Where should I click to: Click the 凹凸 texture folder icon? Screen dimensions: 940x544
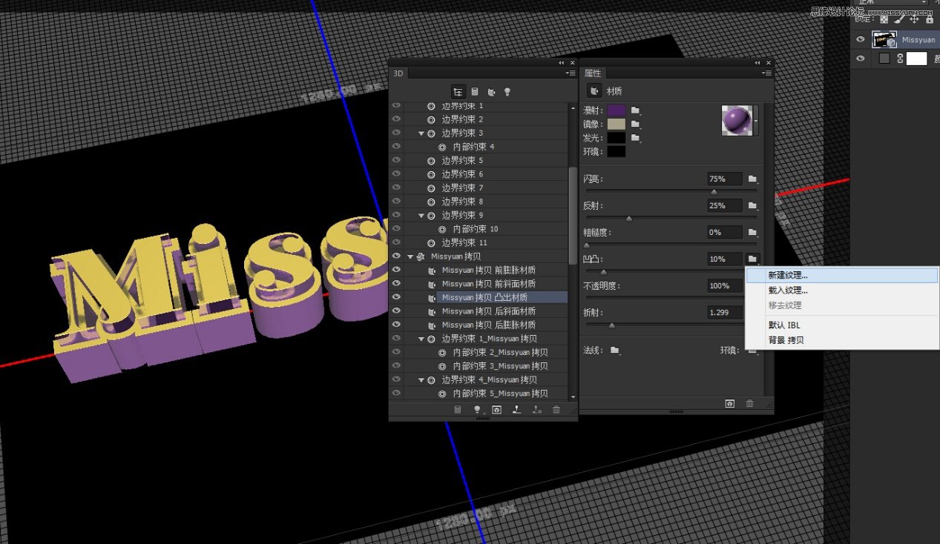pyautogui.click(x=752, y=259)
